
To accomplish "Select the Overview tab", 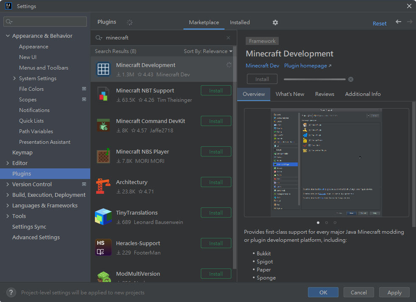I will (254, 94).
